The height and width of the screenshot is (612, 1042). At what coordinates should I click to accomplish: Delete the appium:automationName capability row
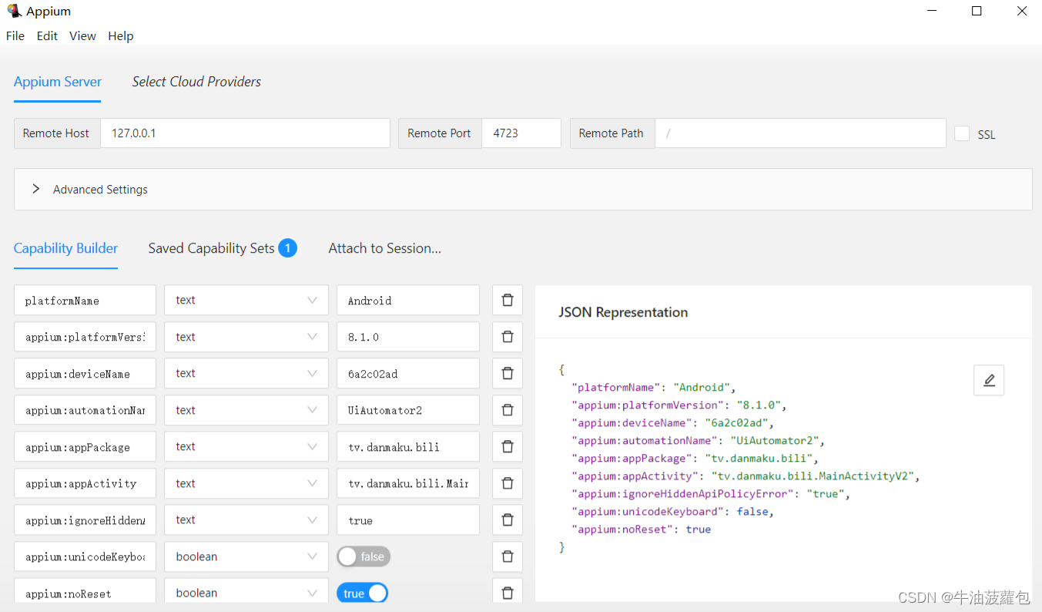coord(508,410)
